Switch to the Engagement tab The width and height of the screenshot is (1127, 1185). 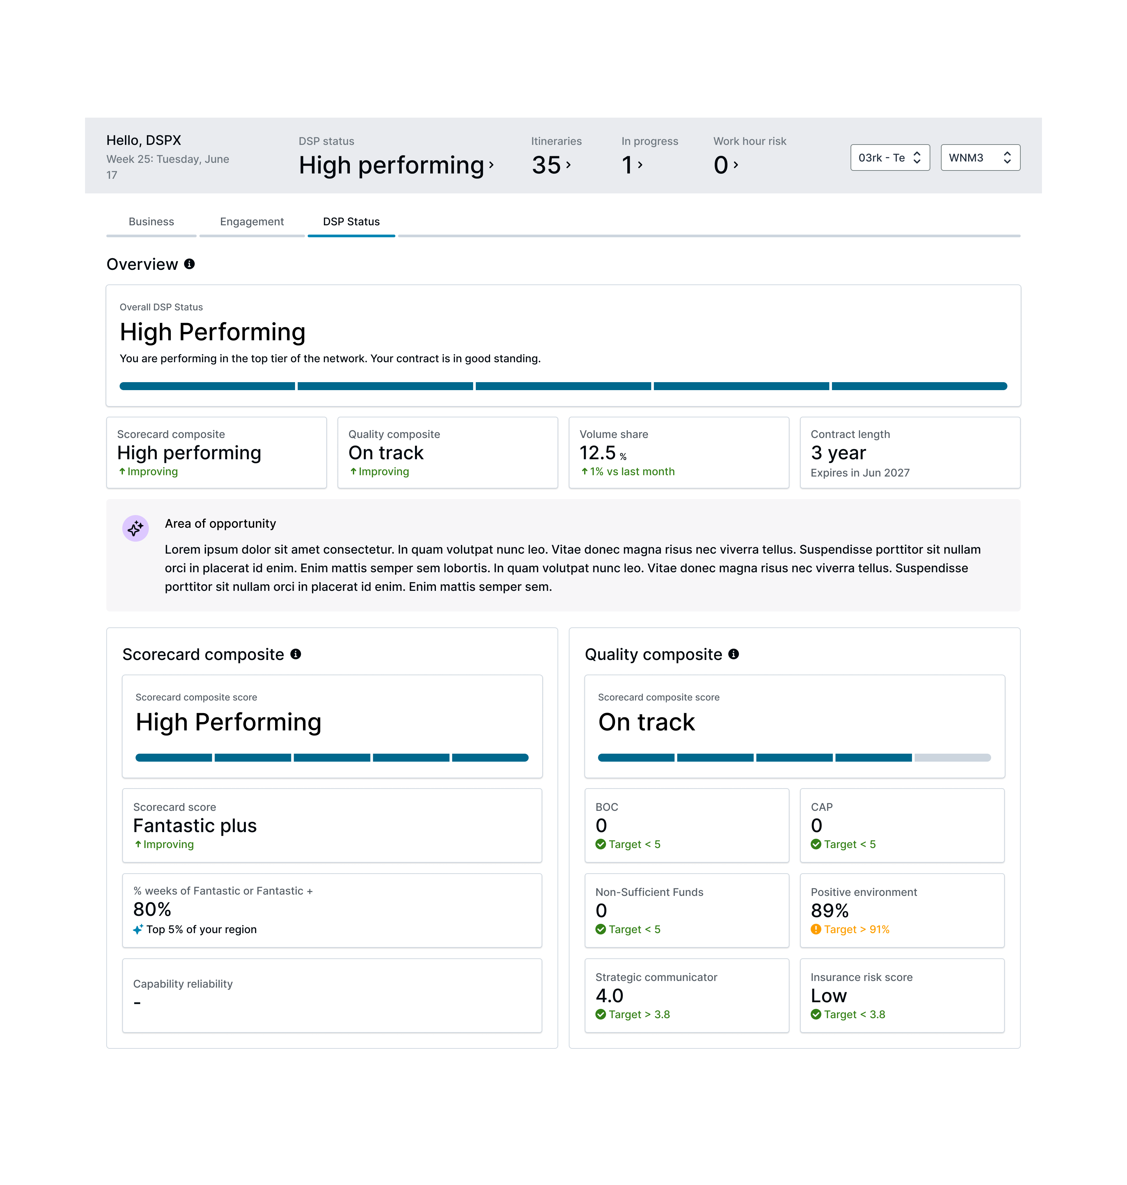[252, 221]
